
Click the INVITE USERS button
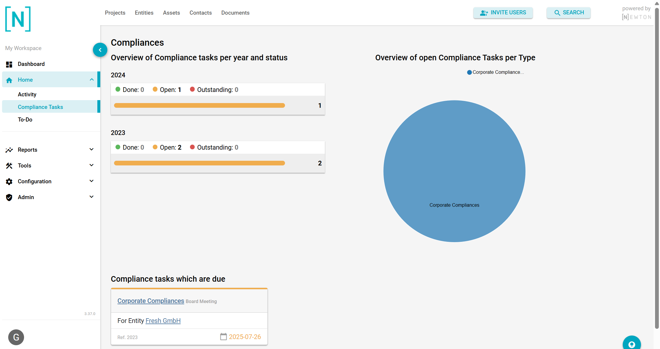pyautogui.click(x=503, y=13)
